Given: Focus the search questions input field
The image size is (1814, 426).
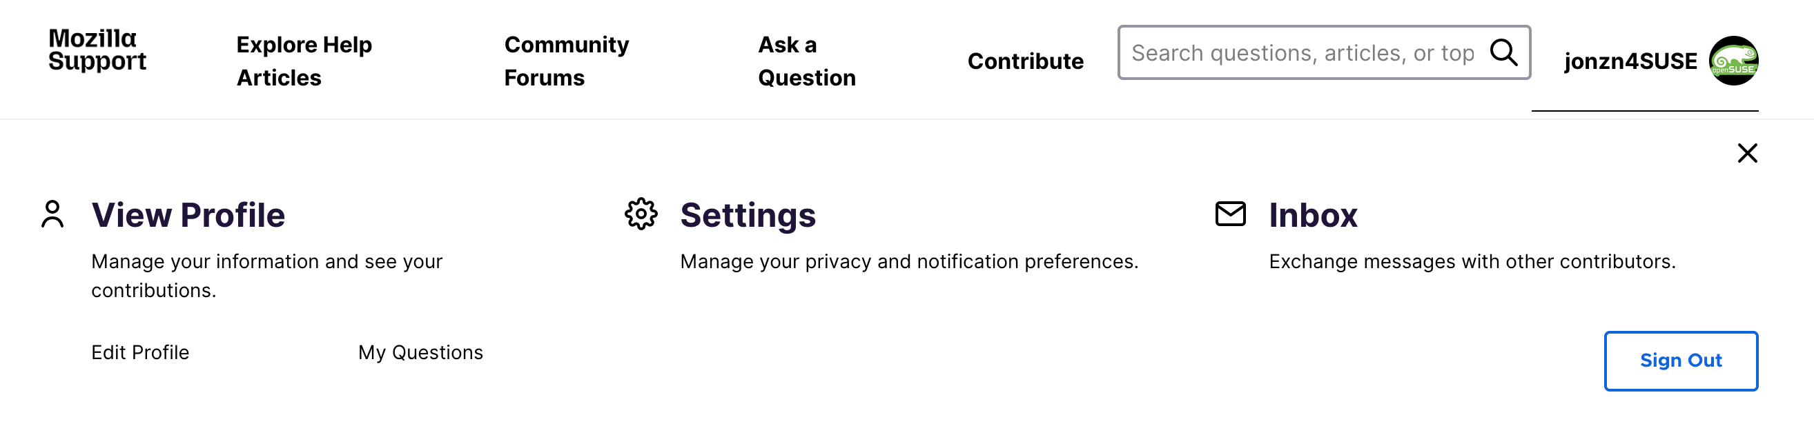Looking at the screenshot, I should tap(1301, 52).
